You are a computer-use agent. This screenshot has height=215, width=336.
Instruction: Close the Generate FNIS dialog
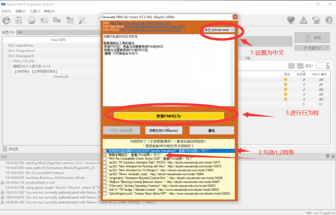coord(235,17)
